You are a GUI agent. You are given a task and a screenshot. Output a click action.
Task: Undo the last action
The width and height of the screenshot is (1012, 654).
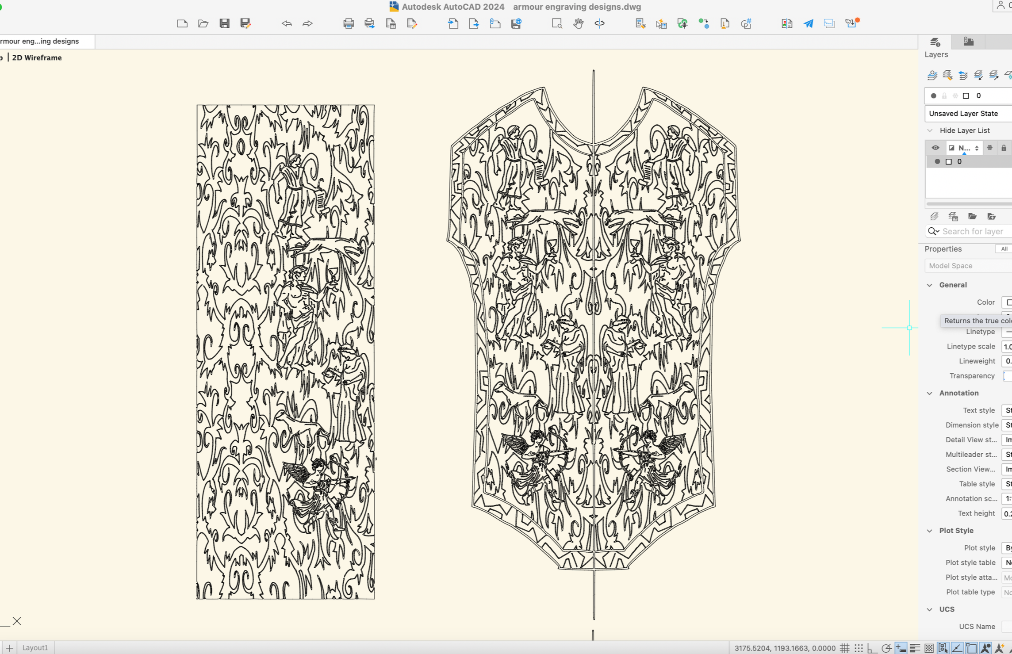pyautogui.click(x=287, y=23)
